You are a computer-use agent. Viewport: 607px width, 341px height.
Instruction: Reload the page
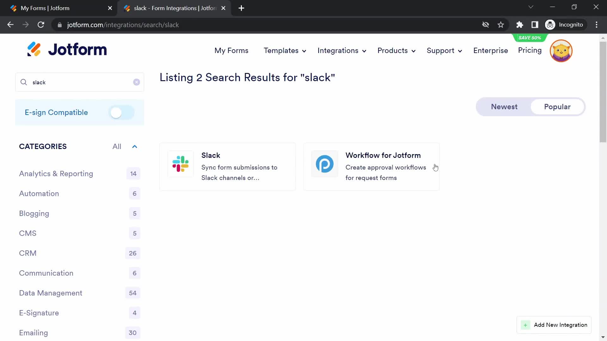click(41, 25)
